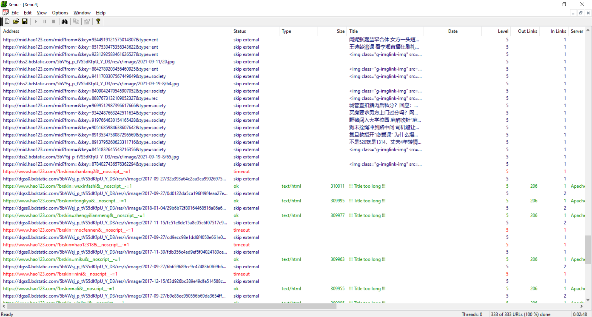Close the inner Xenu4 document window
592x317 pixels.
click(588, 13)
